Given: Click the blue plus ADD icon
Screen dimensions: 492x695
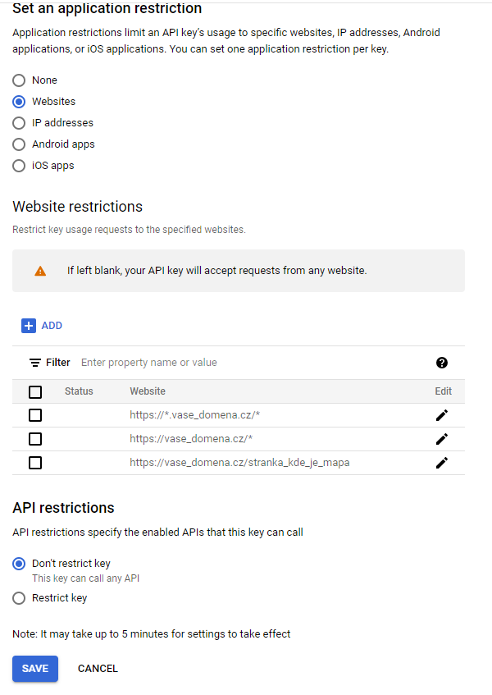Looking at the screenshot, I should click(x=29, y=326).
